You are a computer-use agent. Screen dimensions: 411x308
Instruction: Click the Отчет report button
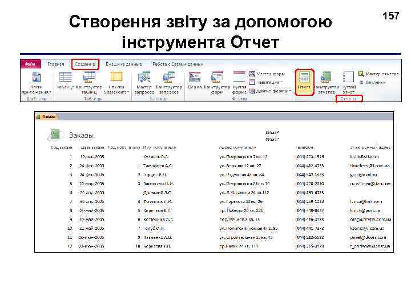click(304, 82)
